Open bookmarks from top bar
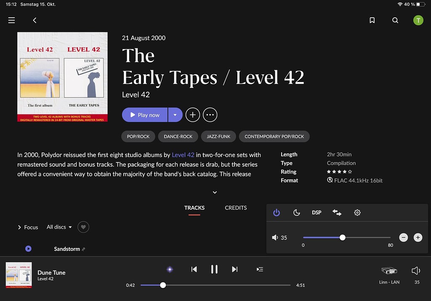Viewport: 431px width, 301px height. click(372, 20)
